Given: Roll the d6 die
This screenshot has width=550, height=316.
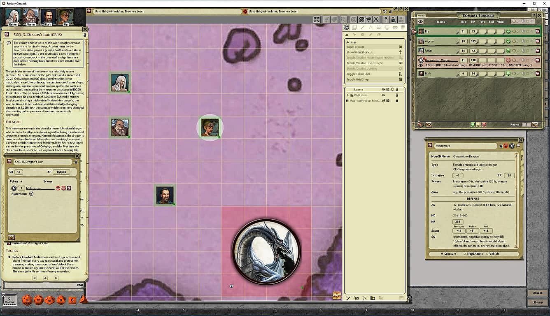Looking at the screenshot, I should [x=72, y=300].
